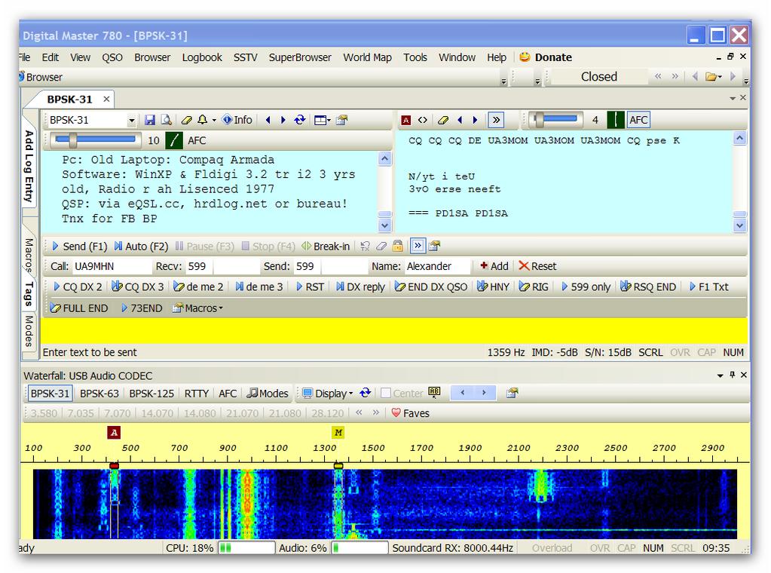The width and height of the screenshot is (771, 573).
Task: Go to previous signal with left blue arrow
Action: pyautogui.click(x=268, y=120)
